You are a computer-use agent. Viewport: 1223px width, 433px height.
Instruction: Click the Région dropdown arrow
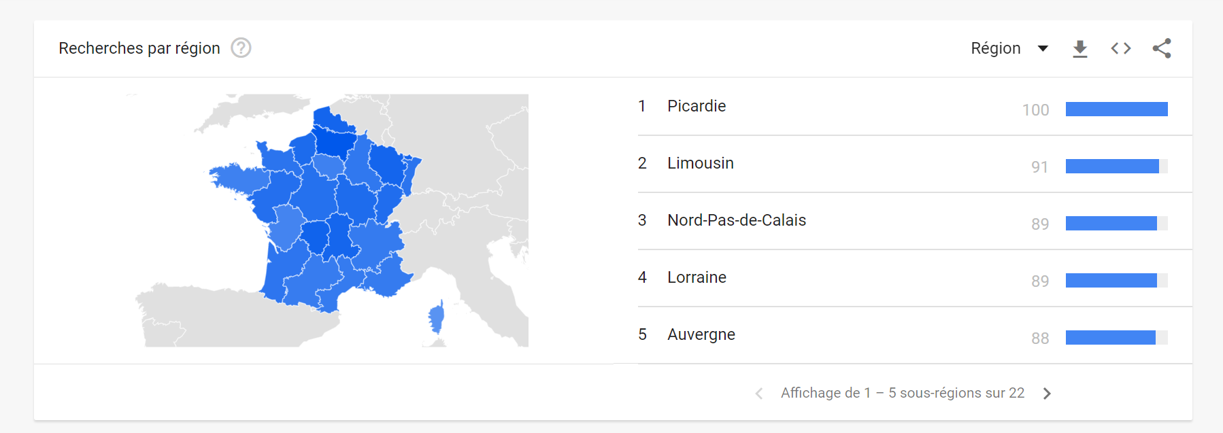(1043, 48)
